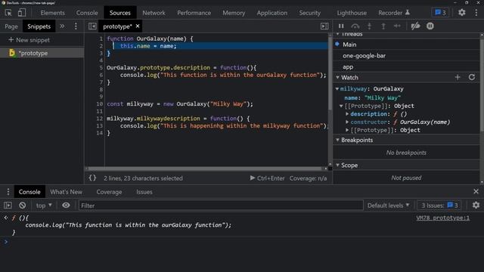Toggle the device toolbar icon
The image size is (484, 272).
22,13
